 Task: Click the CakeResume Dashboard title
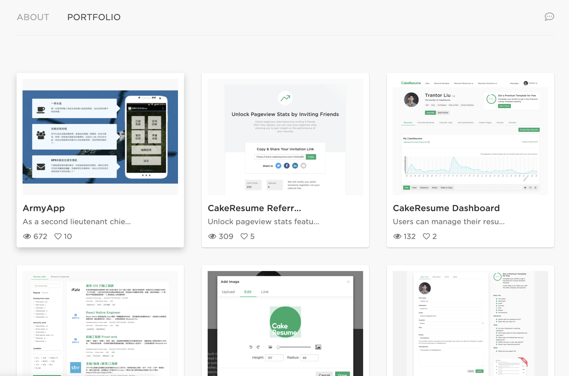tap(446, 208)
